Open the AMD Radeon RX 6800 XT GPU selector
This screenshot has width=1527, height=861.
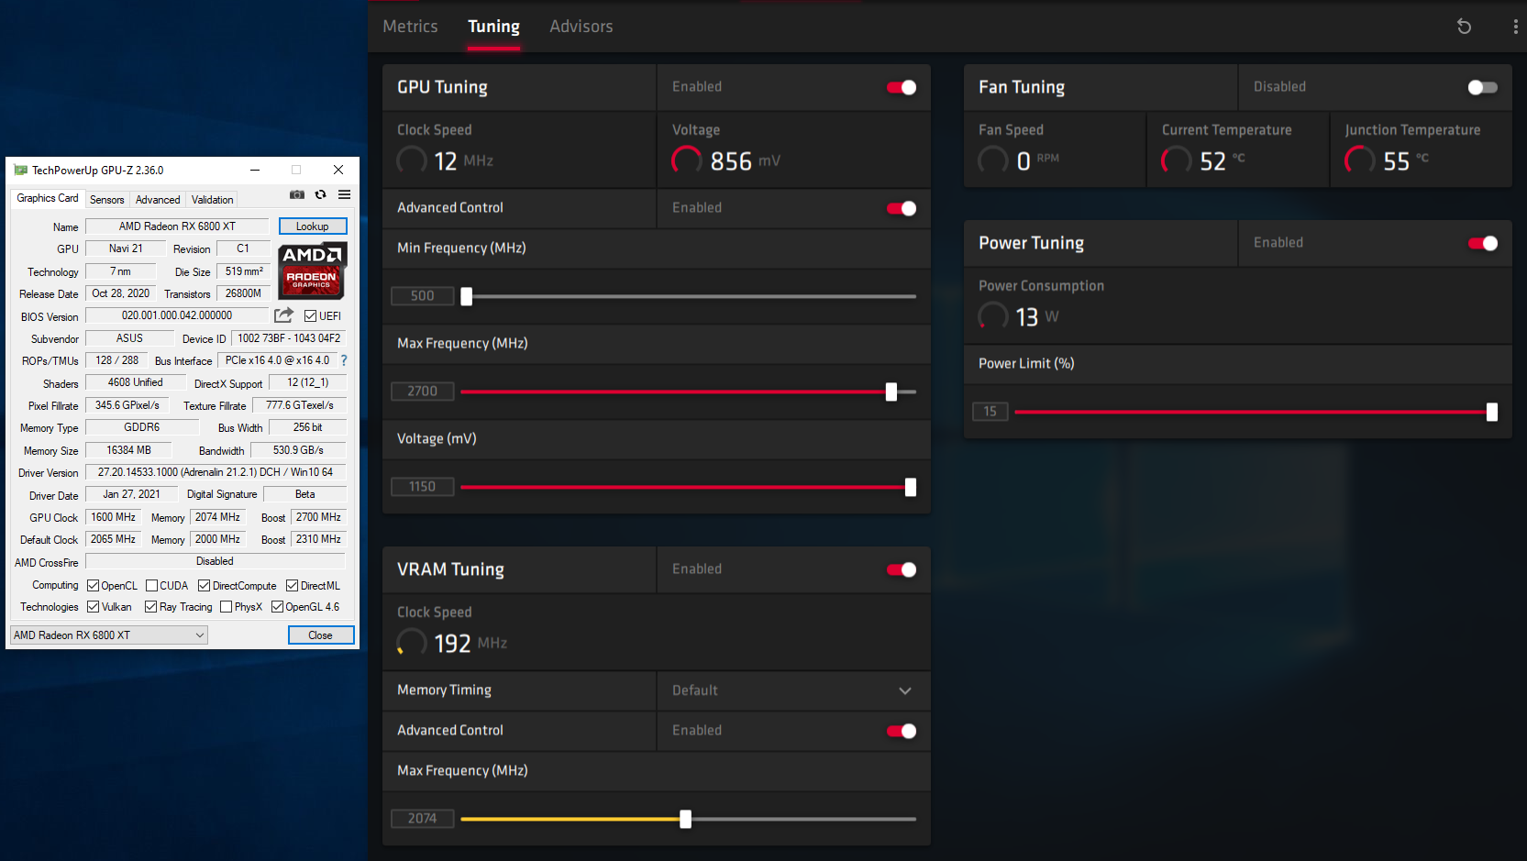tap(109, 635)
